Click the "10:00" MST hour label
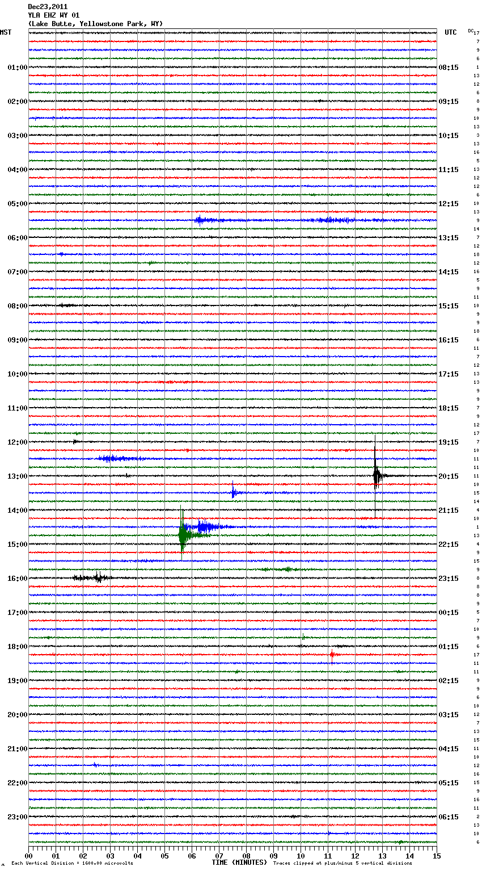Screen dimensions: 482x871 point(18,374)
